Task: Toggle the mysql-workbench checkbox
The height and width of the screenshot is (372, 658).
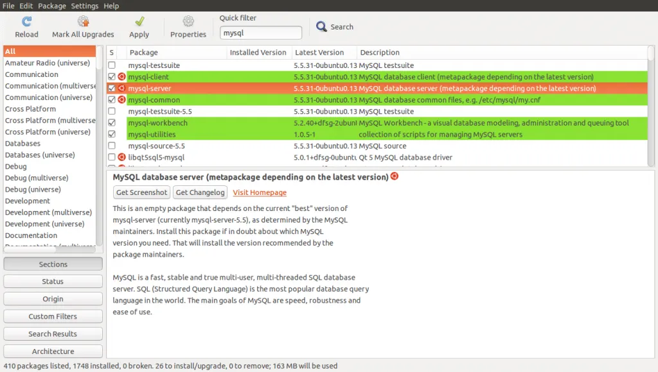Action: (x=112, y=123)
